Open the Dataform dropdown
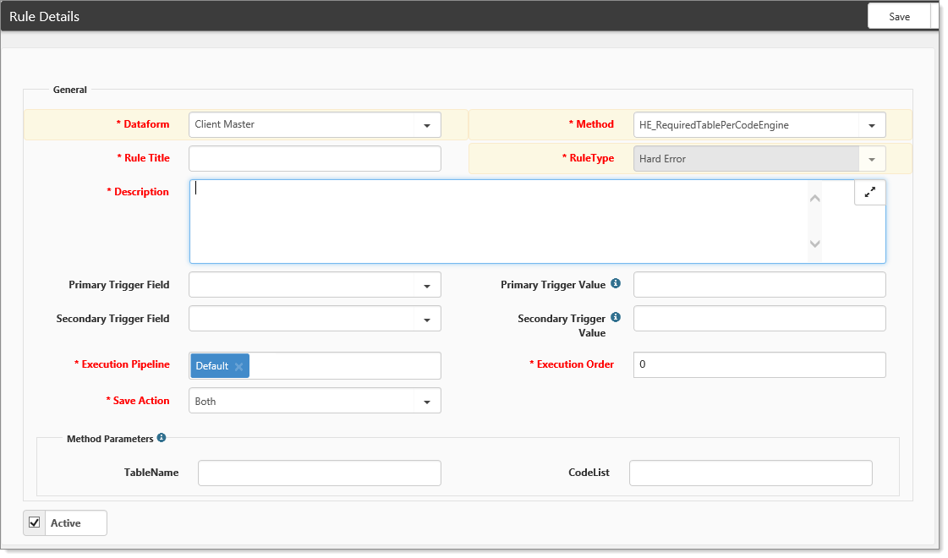The width and height of the screenshot is (948, 558). 427,125
